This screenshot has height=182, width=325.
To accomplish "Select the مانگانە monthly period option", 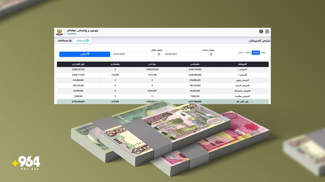I will (x=248, y=52).
